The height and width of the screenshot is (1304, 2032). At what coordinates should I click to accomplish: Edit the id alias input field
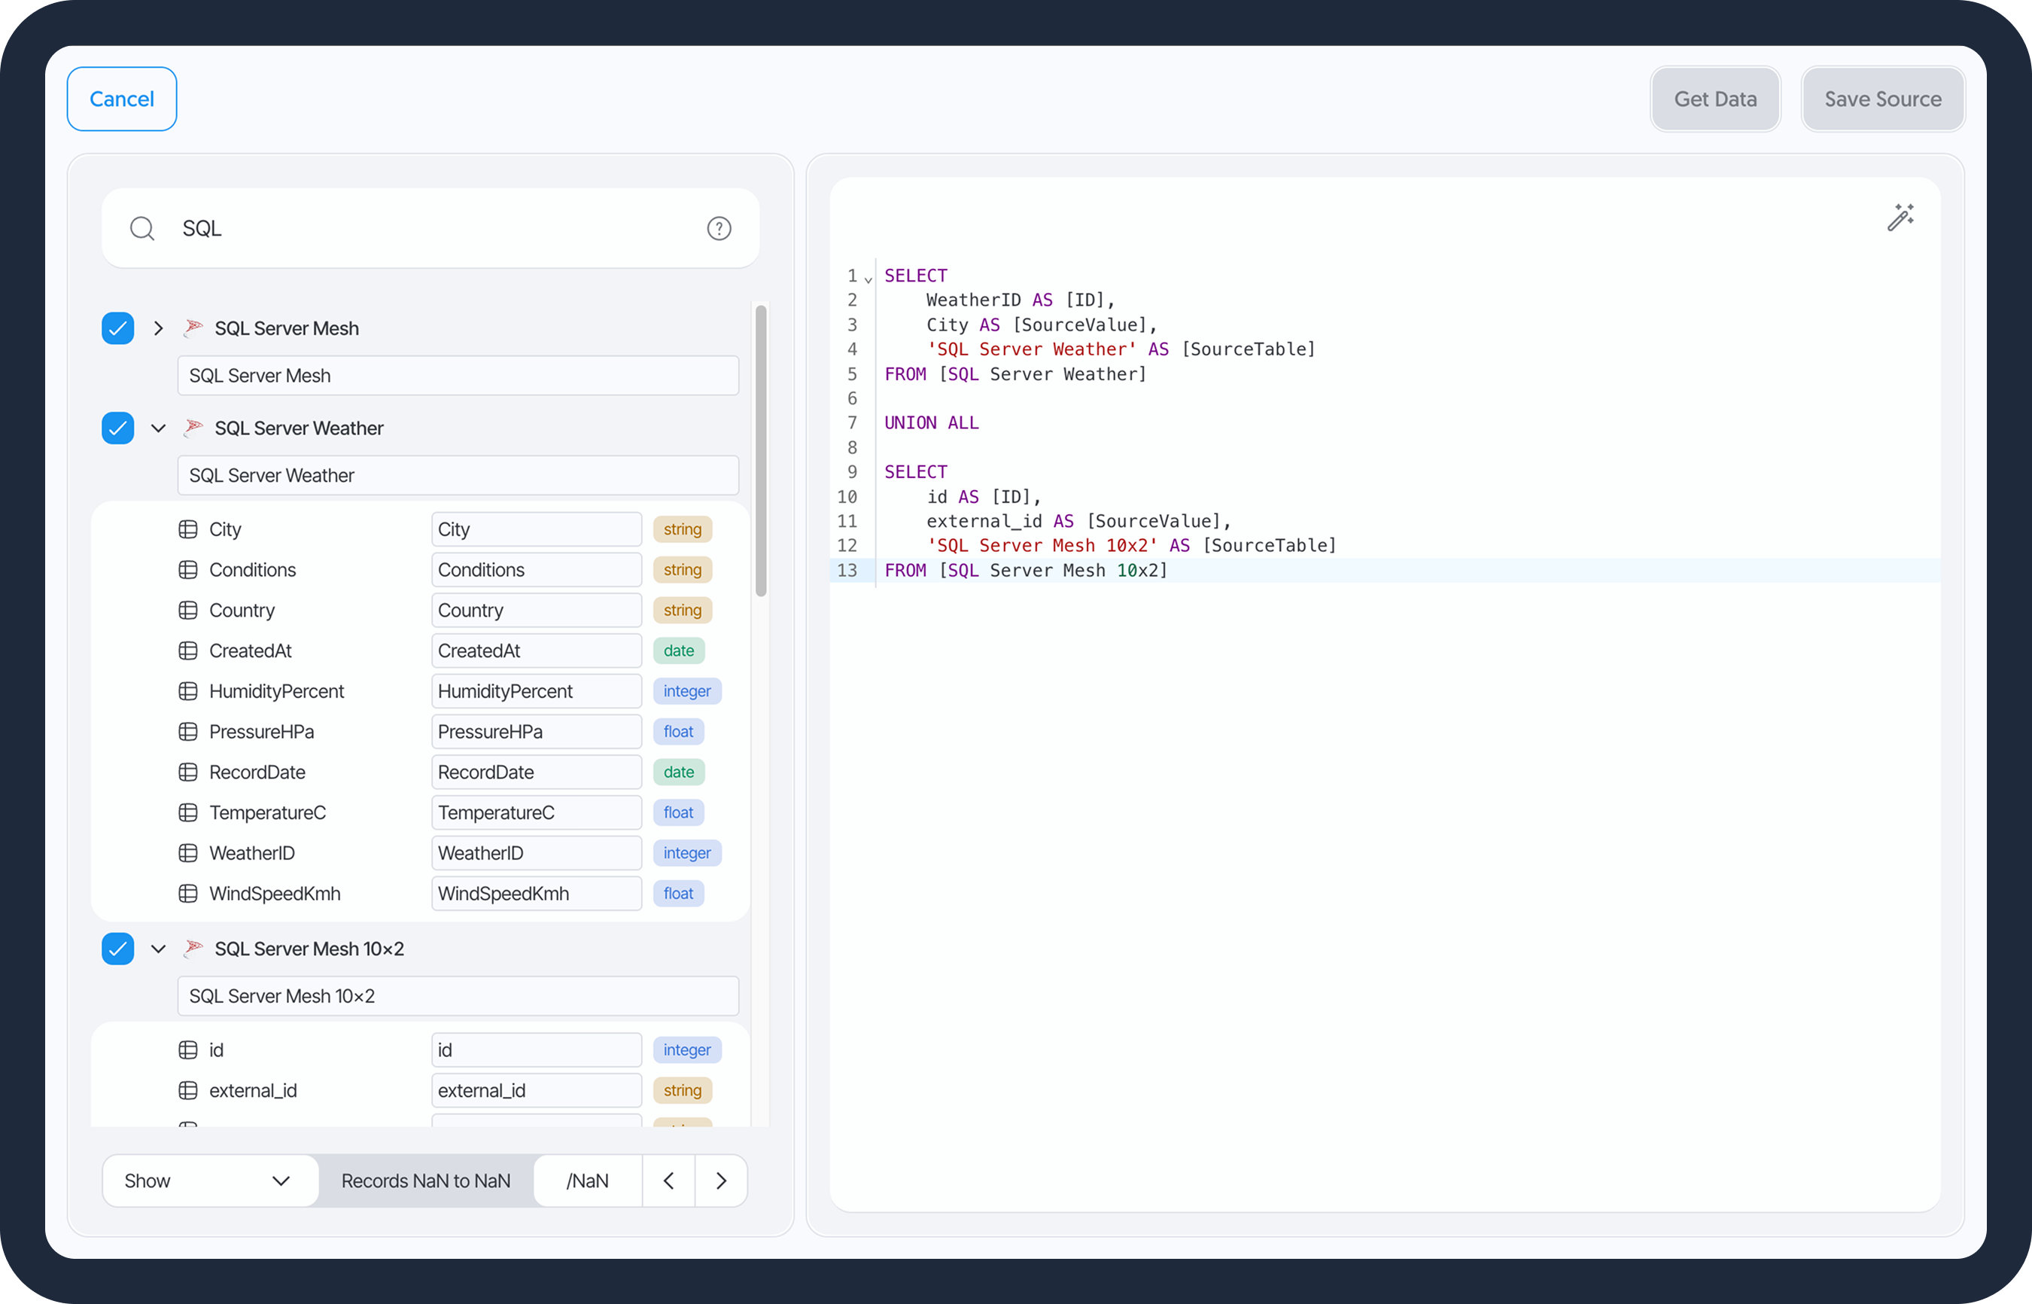[537, 1050]
